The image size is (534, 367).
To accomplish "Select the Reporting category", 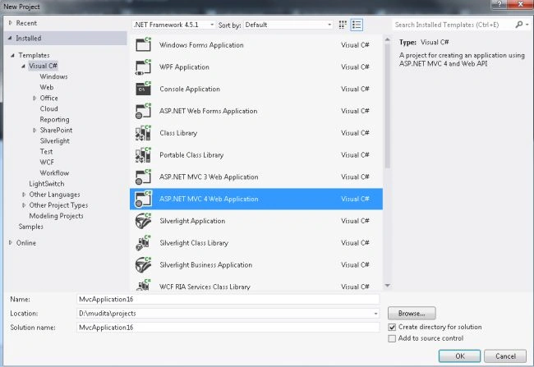I will (x=54, y=120).
